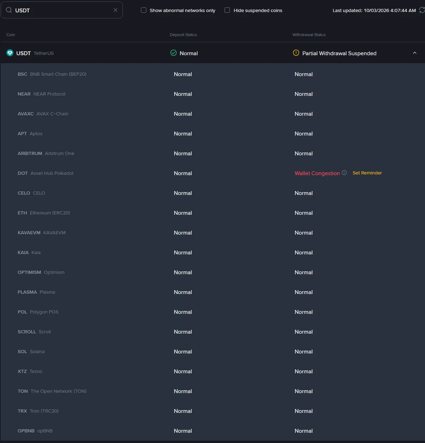Select the BSC BNB Smart Chain row

click(212, 74)
